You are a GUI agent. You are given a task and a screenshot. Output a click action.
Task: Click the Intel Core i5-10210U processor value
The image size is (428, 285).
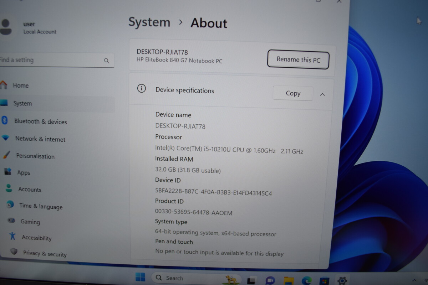pyautogui.click(x=229, y=150)
